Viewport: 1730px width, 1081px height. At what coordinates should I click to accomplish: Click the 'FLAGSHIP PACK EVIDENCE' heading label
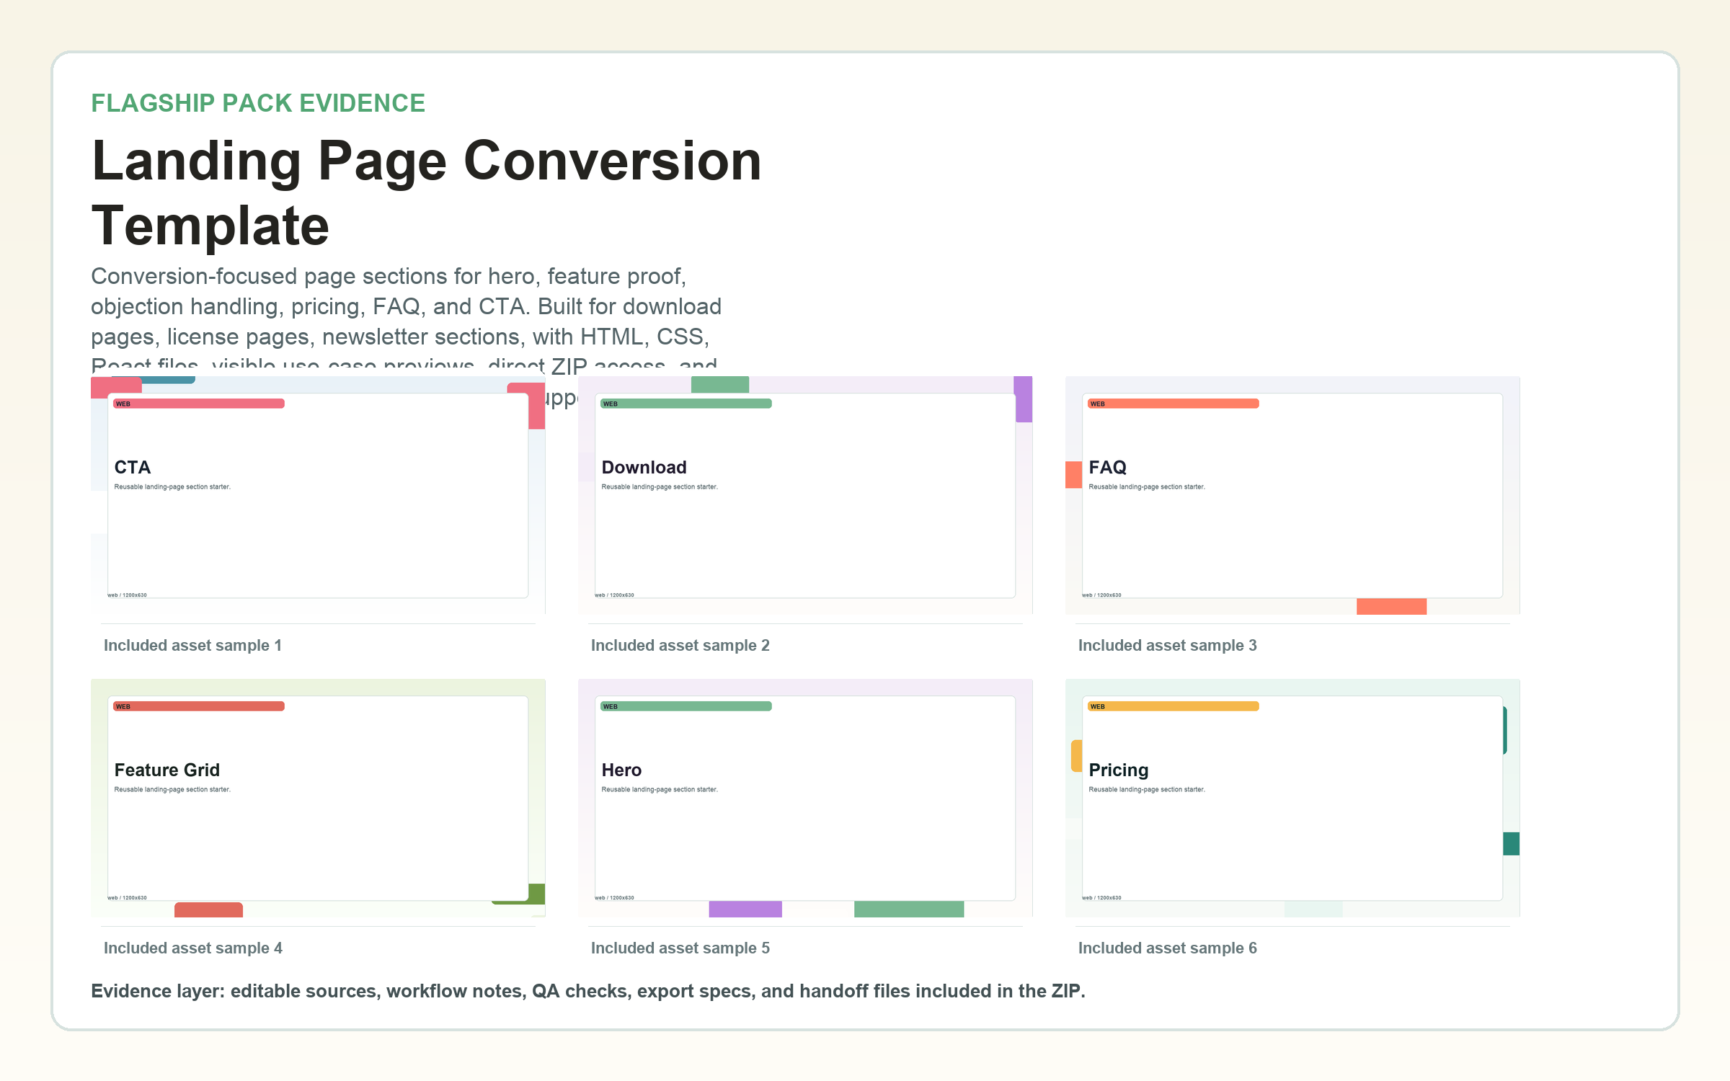(x=258, y=103)
